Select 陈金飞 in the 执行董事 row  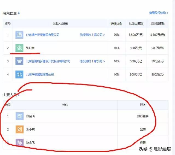[30, 116]
